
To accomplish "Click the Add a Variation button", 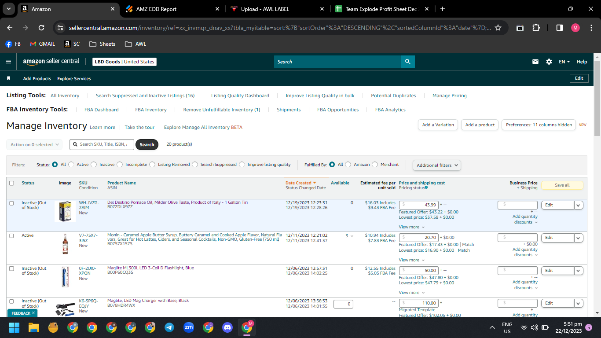I will point(438,125).
